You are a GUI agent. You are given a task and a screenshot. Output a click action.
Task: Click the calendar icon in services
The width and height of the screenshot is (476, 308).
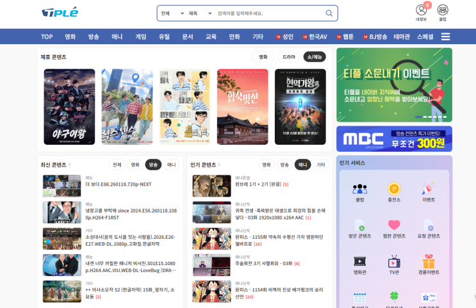360,297
